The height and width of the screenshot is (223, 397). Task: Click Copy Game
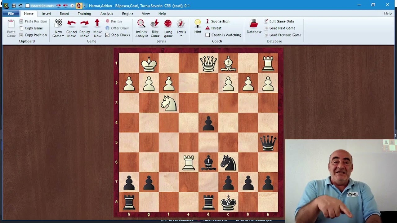[x=31, y=28]
